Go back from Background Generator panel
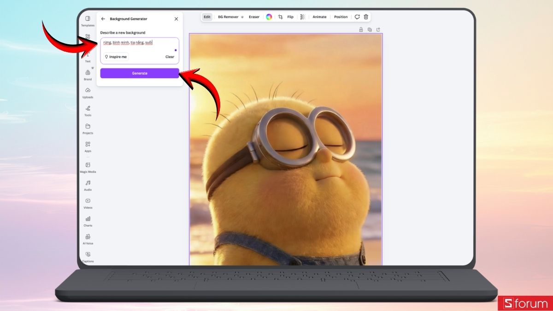 (103, 18)
